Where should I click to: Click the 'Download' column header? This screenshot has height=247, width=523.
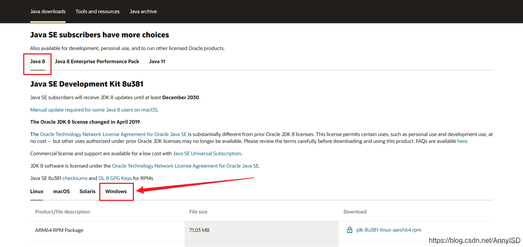[355, 212]
